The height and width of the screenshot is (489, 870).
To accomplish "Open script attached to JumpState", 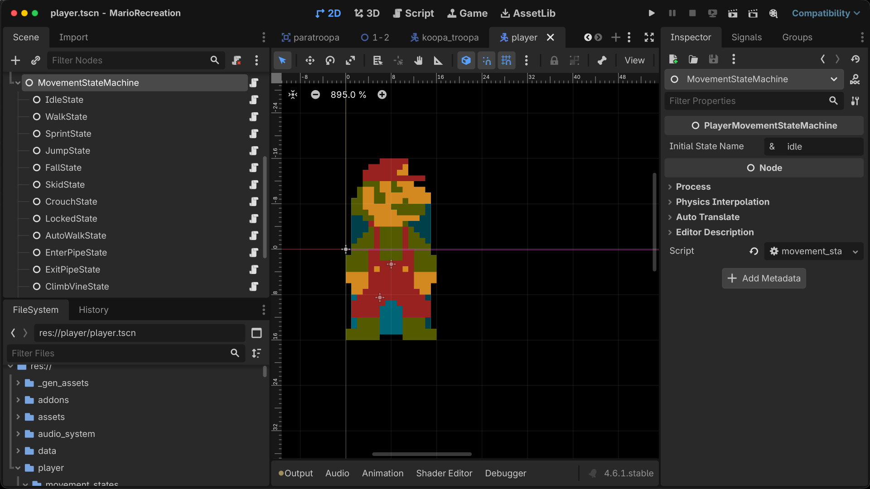I will pyautogui.click(x=254, y=151).
